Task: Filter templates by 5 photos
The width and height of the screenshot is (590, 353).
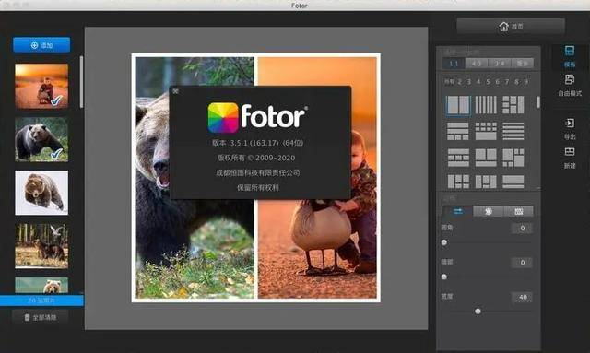Action: click(x=488, y=82)
